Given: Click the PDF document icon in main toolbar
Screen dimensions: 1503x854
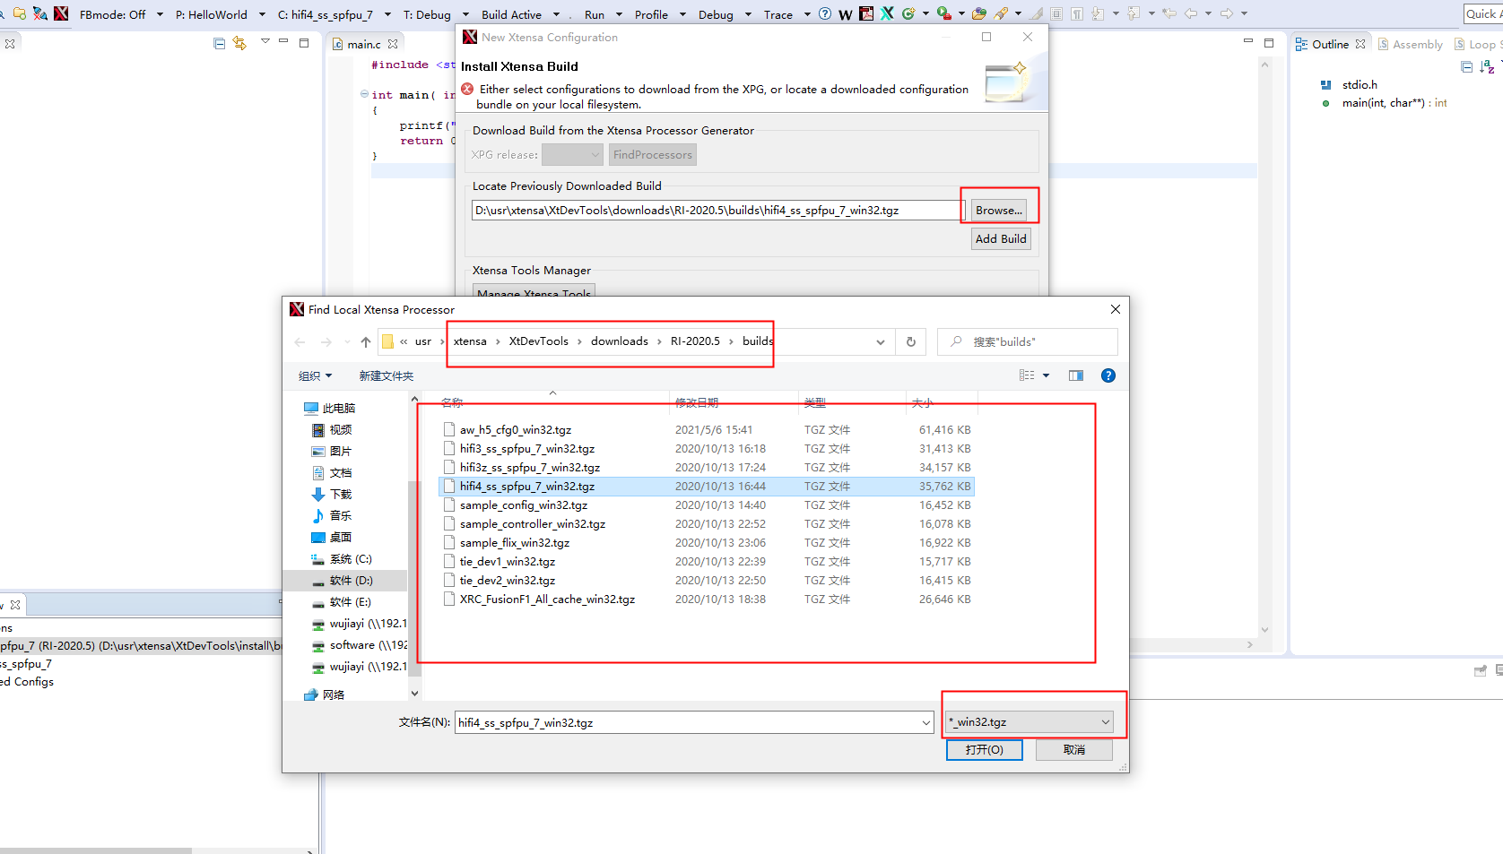Looking at the screenshot, I should pos(866,13).
